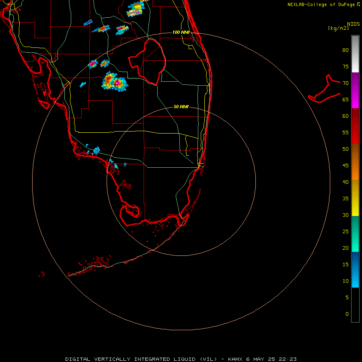Click the 25 value on the scale
This screenshot has width=362, height=362.
point(346,232)
